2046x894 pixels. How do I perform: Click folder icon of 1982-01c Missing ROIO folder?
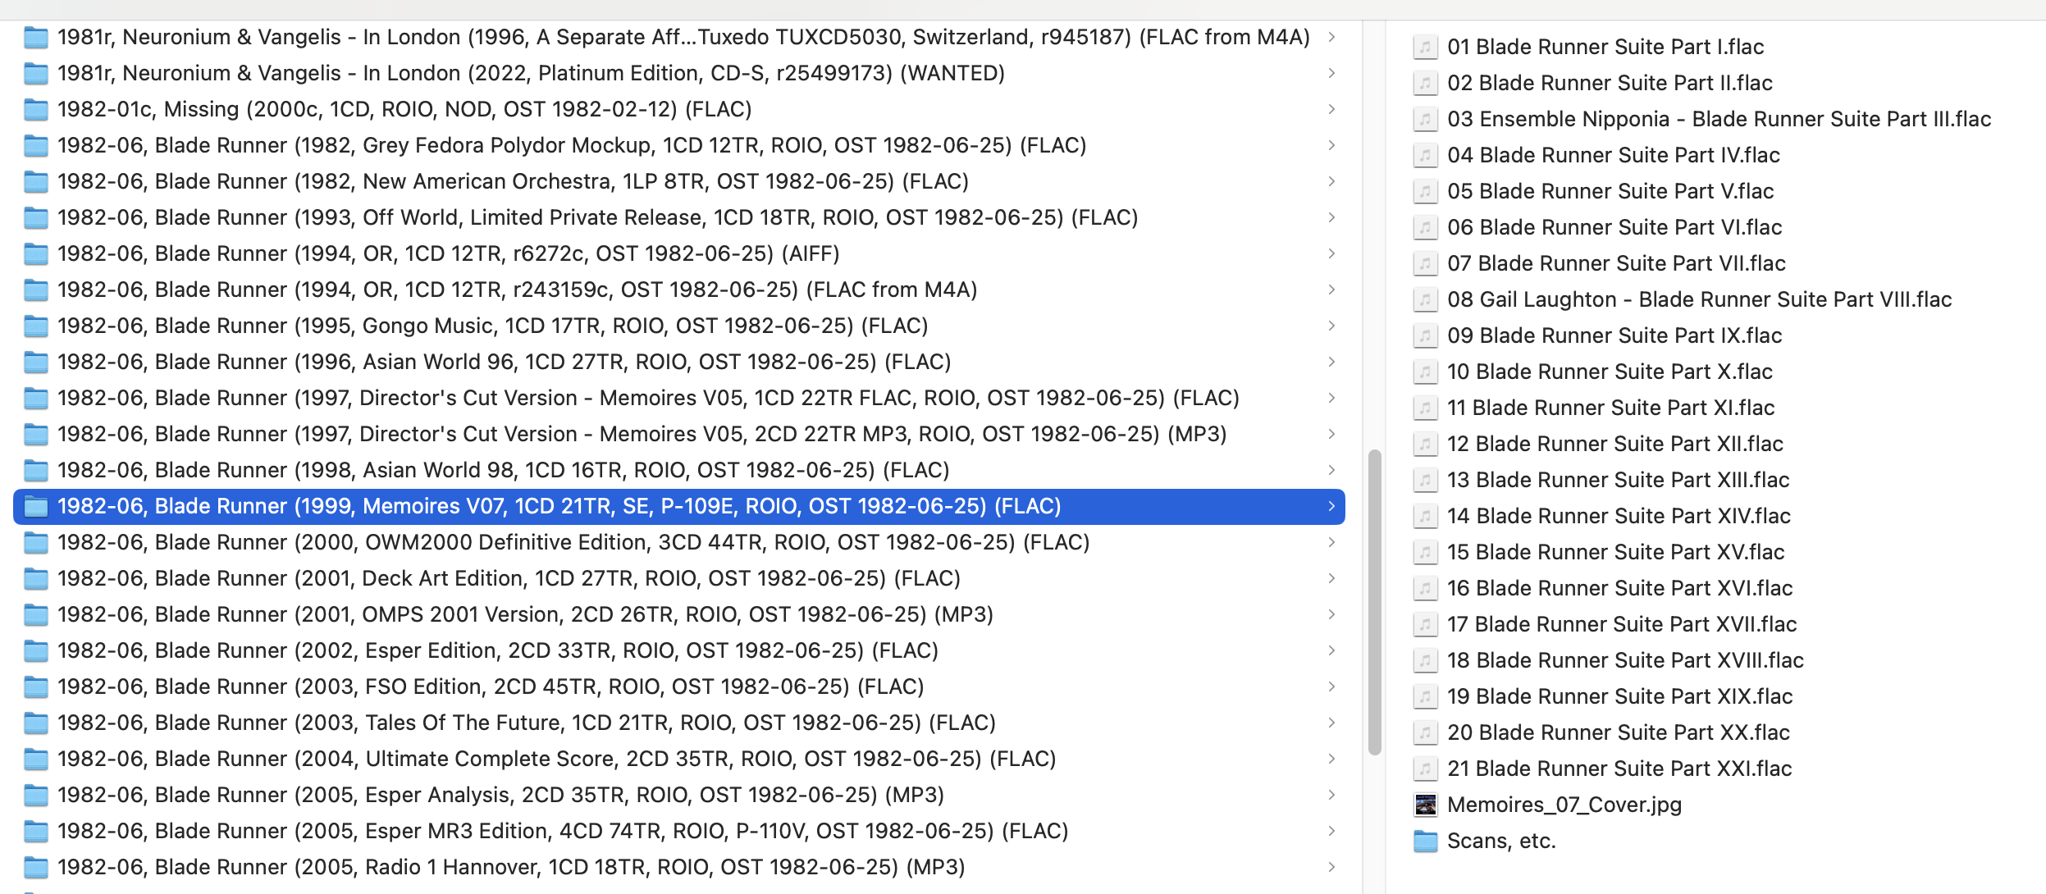[x=36, y=109]
